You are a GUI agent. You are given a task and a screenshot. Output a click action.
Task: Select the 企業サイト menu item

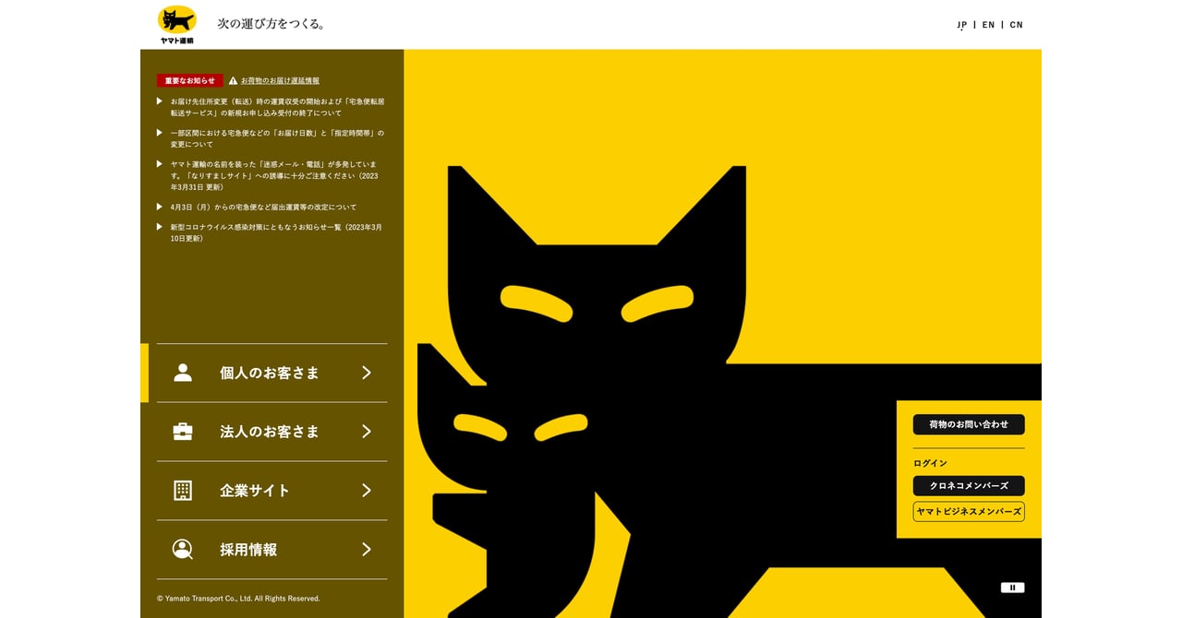pos(271,491)
